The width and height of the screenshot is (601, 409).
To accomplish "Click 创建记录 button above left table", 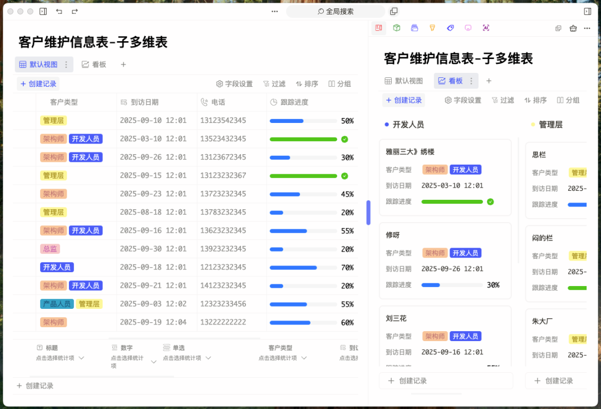I will (38, 84).
